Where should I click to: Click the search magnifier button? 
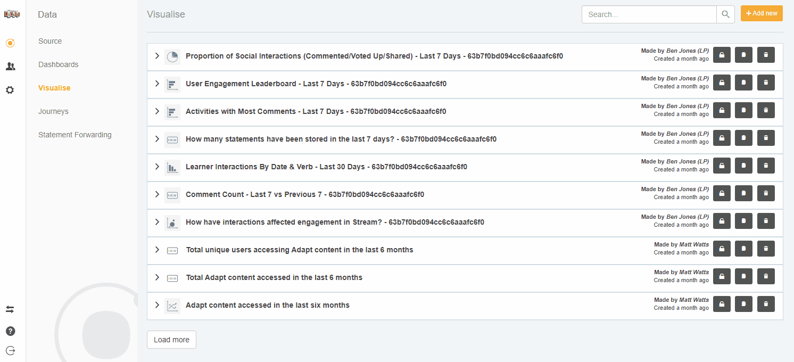[725, 14]
